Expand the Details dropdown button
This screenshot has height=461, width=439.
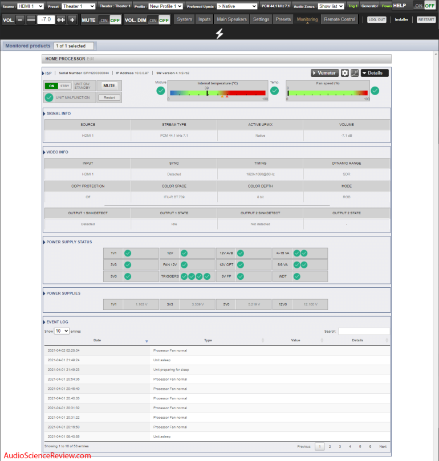375,73
